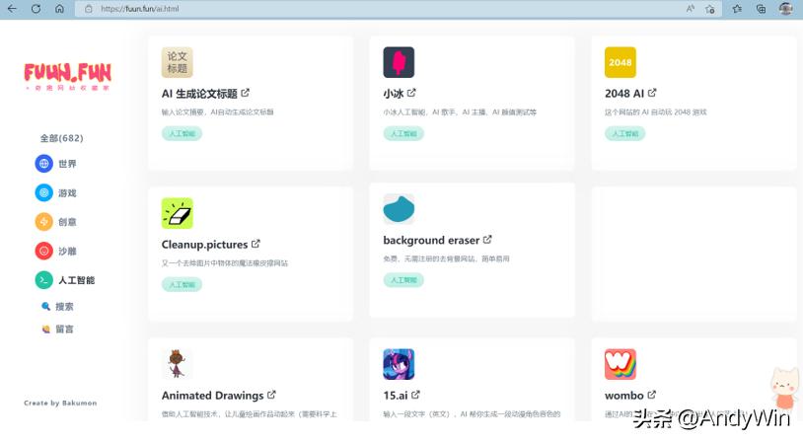803x442 pixels.
Task: Select the 世界 category globe icon
Action: tap(44, 164)
